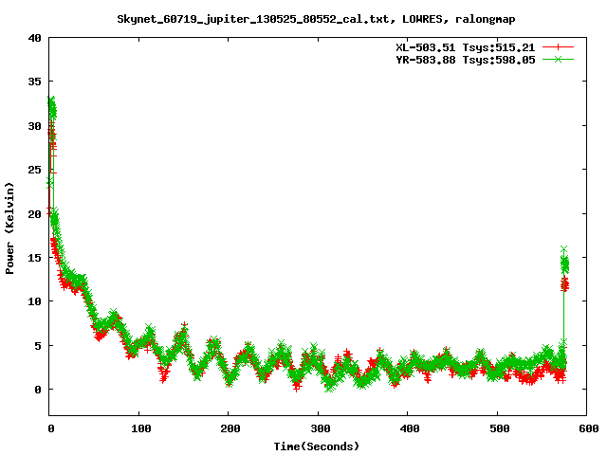
Task: Click the y-axis tick label 25
Action: click(34, 170)
